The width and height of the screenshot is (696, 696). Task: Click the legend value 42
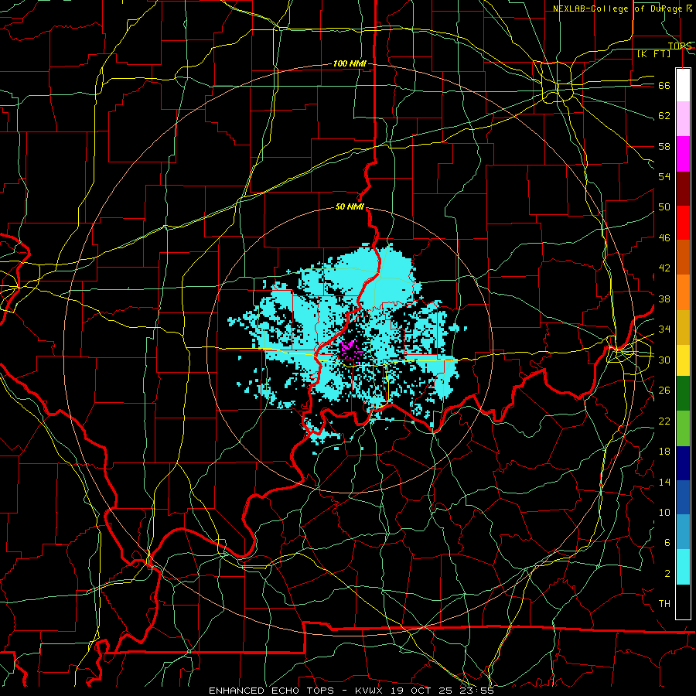point(664,268)
